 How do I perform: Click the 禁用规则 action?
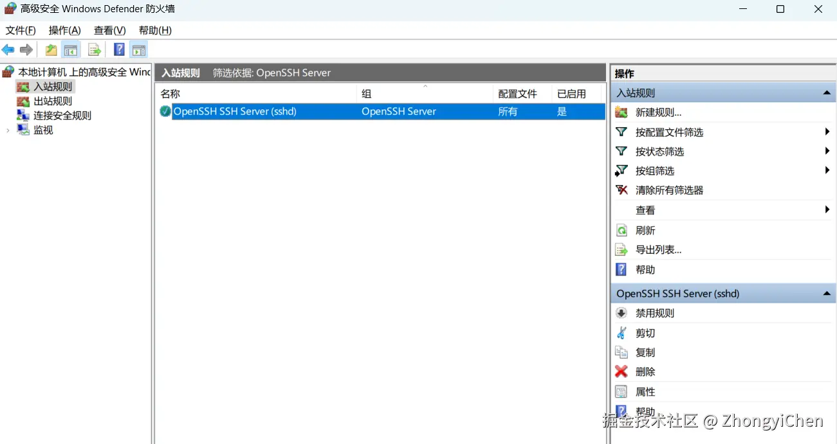click(x=655, y=313)
